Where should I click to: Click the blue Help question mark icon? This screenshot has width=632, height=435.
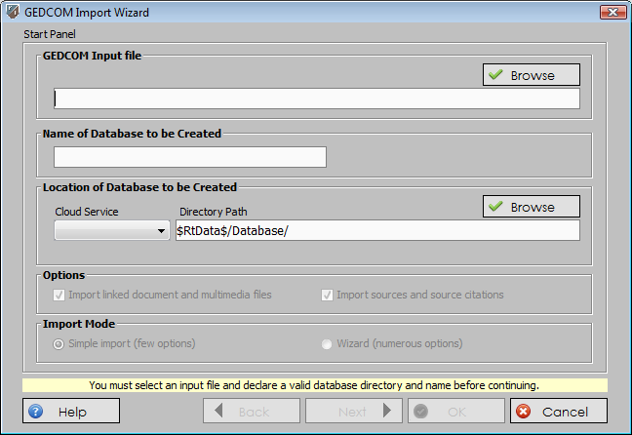click(x=36, y=412)
